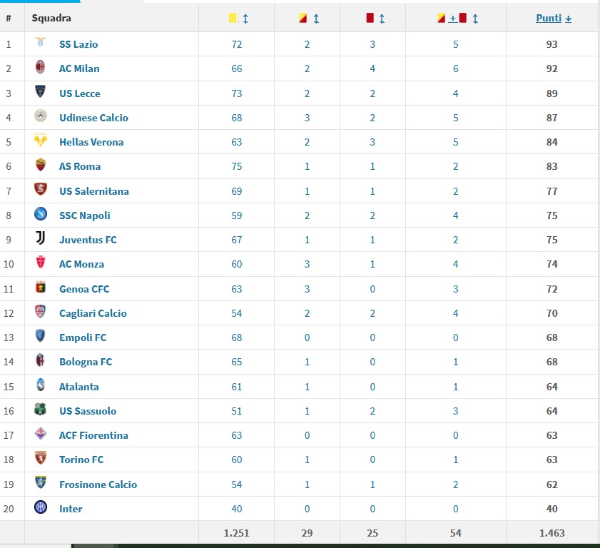Click the Juventus FC logo icon
The height and width of the screenshot is (548, 600).
coord(41,239)
